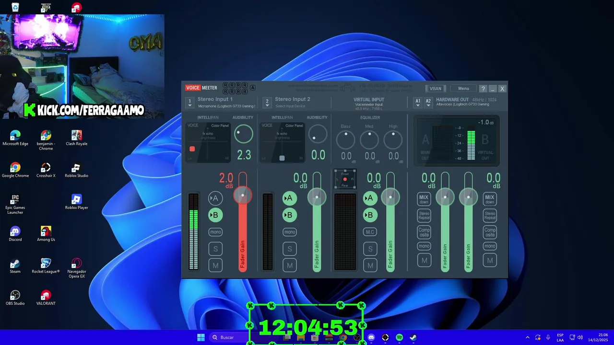This screenshot has height=345, width=614.
Task: Show hidden icons in system tray
Action: coord(528,337)
